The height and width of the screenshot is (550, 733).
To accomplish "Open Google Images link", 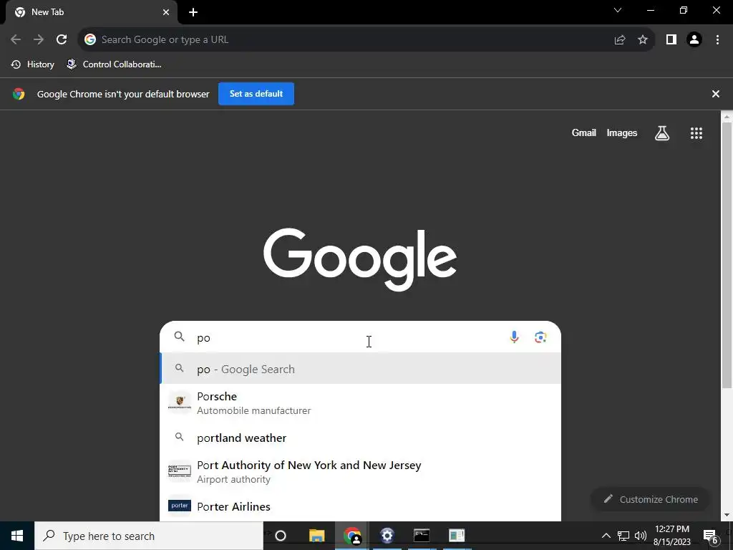I will pyautogui.click(x=622, y=132).
